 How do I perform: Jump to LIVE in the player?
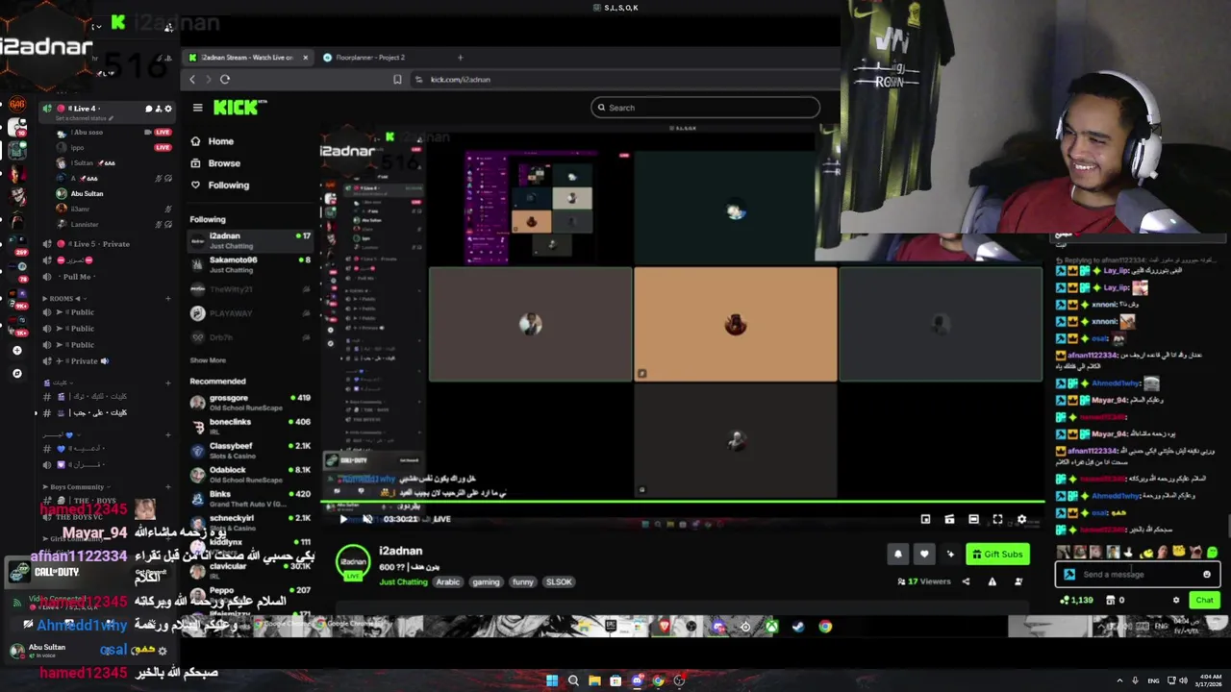click(x=441, y=519)
